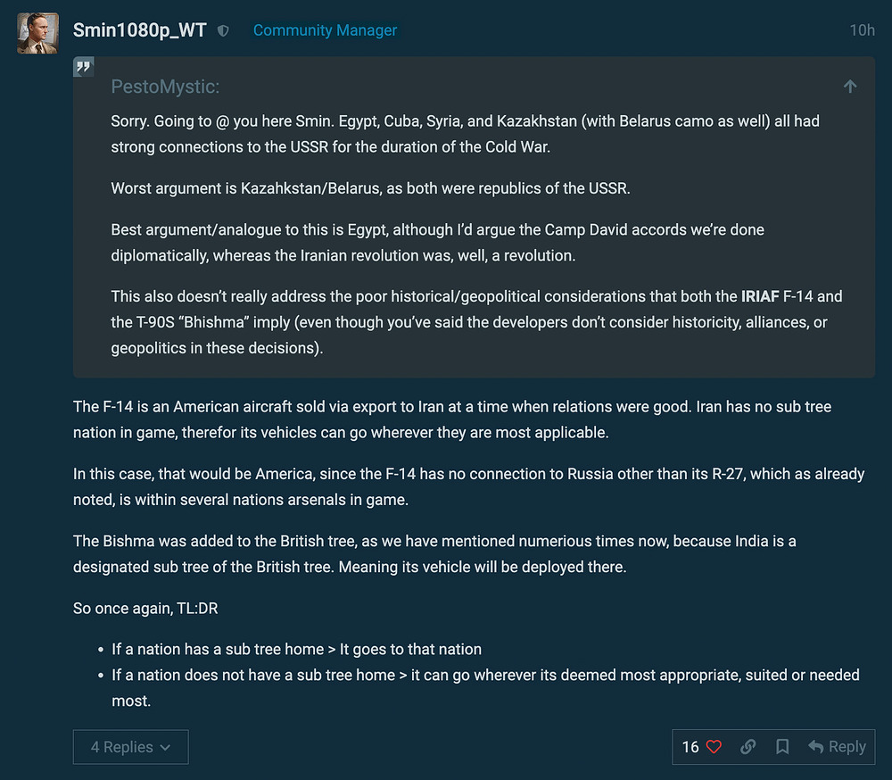Viewport: 892px width, 780px height.
Task: Open the Smin1080p_WT username profile link
Action: pyautogui.click(x=139, y=30)
